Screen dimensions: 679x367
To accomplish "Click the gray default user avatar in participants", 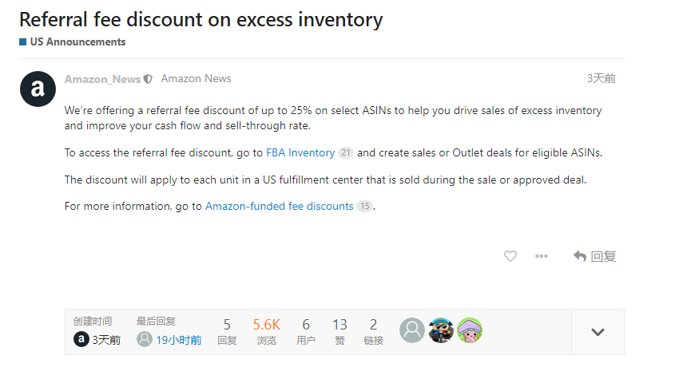I will [412, 330].
